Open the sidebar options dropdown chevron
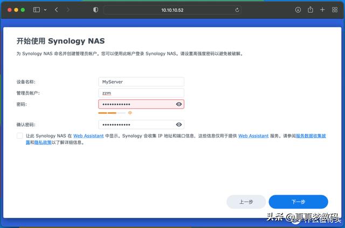The width and height of the screenshot is (345, 228). point(45,10)
